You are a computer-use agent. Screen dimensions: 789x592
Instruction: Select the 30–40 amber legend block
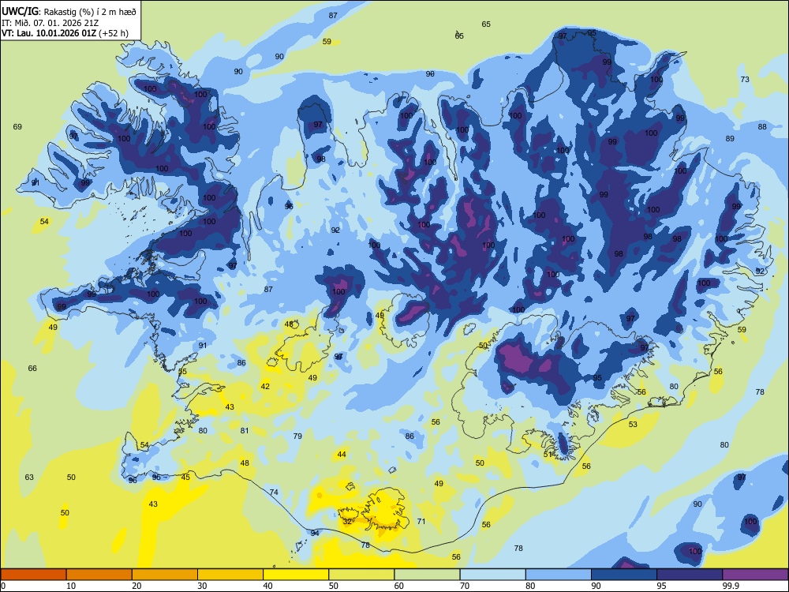click(x=230, y=575)
